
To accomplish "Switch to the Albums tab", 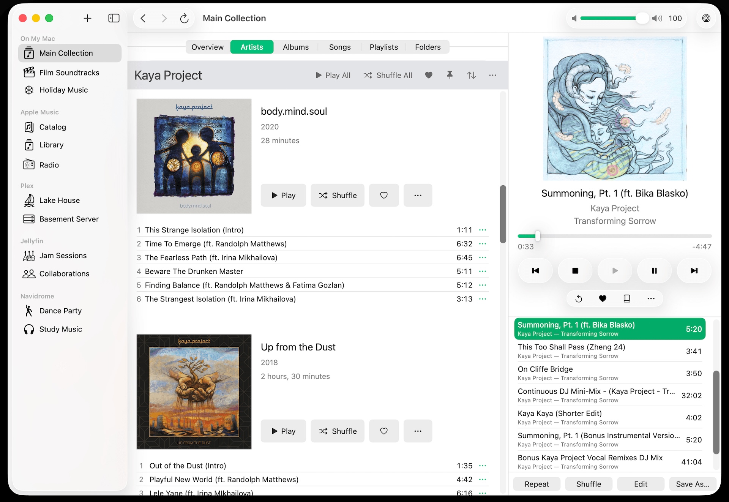I will pyautogui.click(x=295, y=47).
